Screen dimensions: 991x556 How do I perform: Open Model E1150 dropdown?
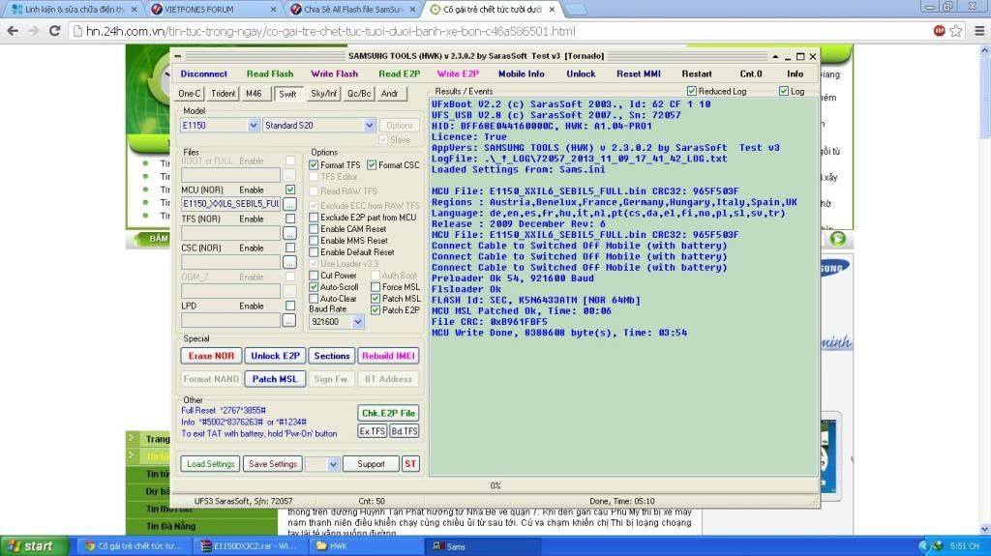253,125
